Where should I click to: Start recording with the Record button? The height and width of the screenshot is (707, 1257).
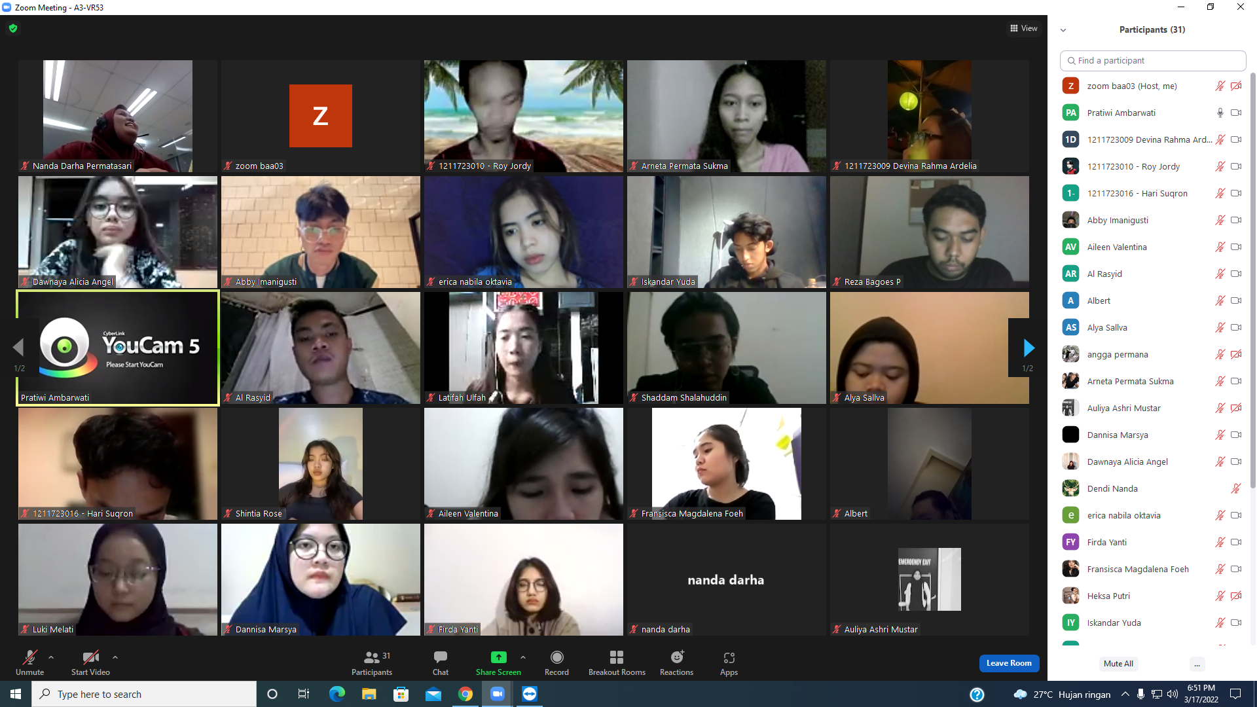[x=556, y=662]
